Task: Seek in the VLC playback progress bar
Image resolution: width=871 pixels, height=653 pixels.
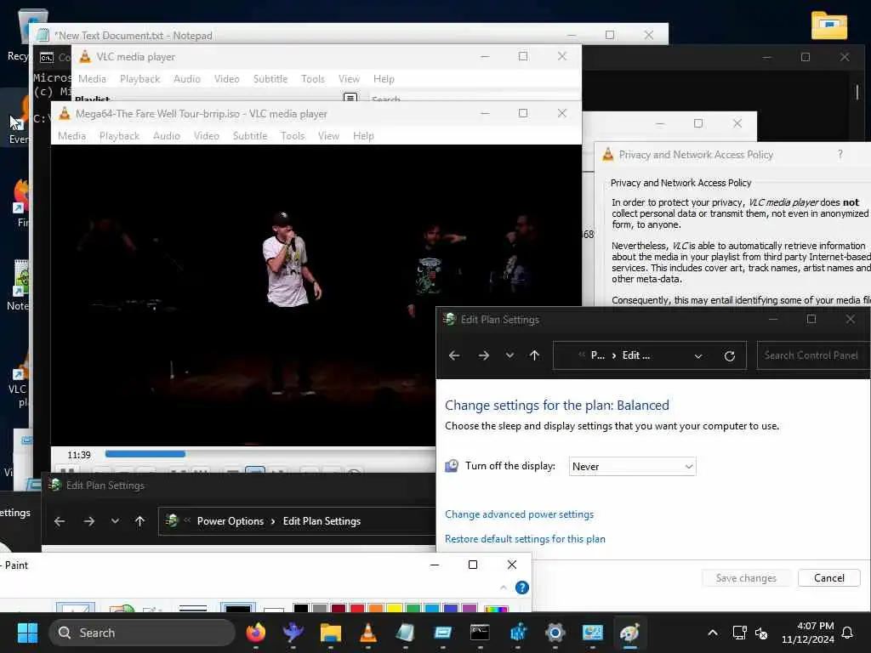Action: pyautogui.click(x=270, y=454)
